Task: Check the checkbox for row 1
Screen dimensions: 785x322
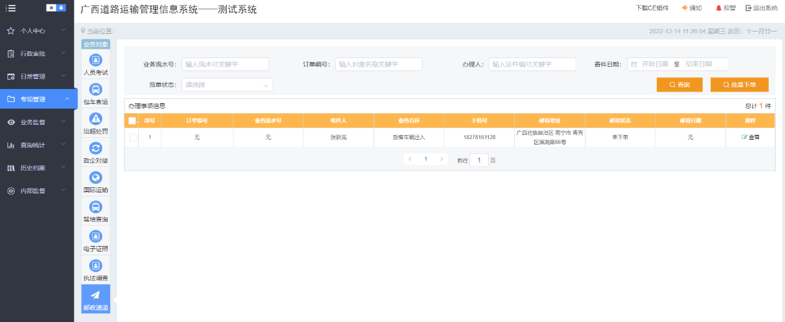Action: (x=133, y=137)
